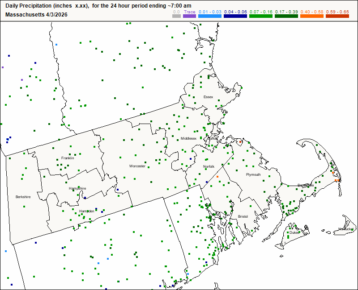Select the Berkshire county label
Viewport: 358px width, 290px height.
coord(22,197)
